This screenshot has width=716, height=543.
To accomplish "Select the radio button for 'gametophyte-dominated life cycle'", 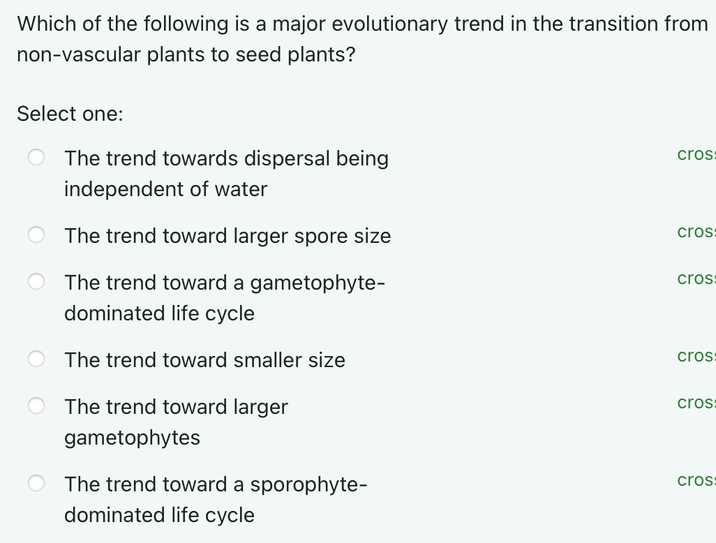I will [36, 282].
